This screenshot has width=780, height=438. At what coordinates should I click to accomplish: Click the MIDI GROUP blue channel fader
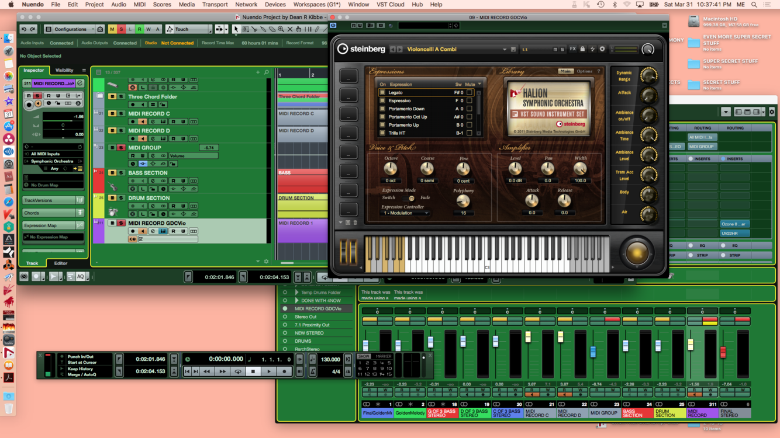pyautogui.click(x=593, y=352)
